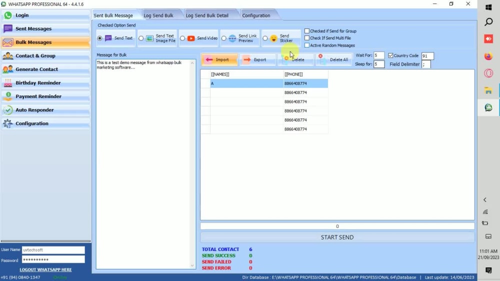
Task: Click the Delete All button label
Action: (339, 59)
